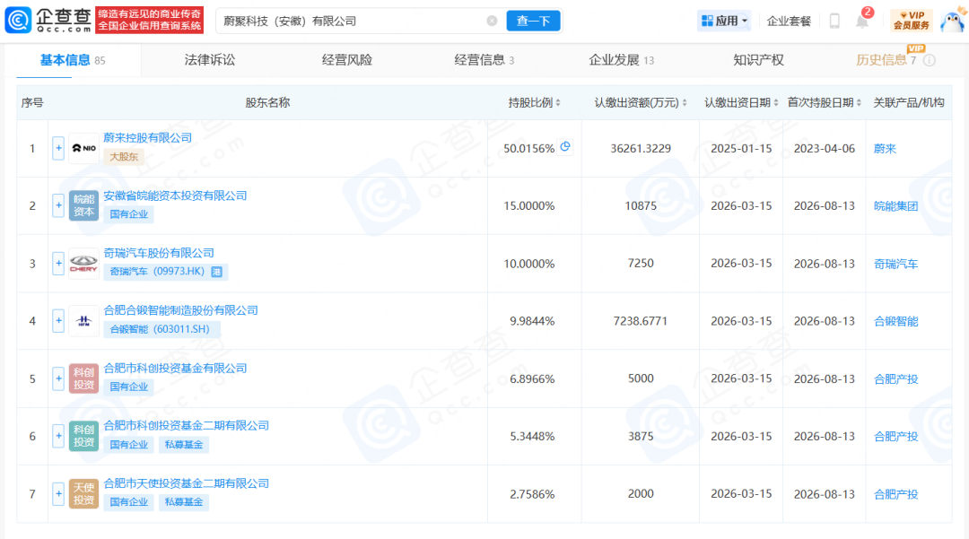Switch to the 经营信息 tab
Viewport: 969px width, 539px height.
click(x=484, y=60)
